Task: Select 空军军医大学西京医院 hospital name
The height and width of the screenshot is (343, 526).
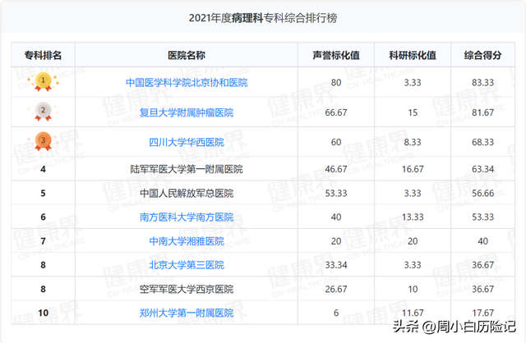Action: [187, 289]
